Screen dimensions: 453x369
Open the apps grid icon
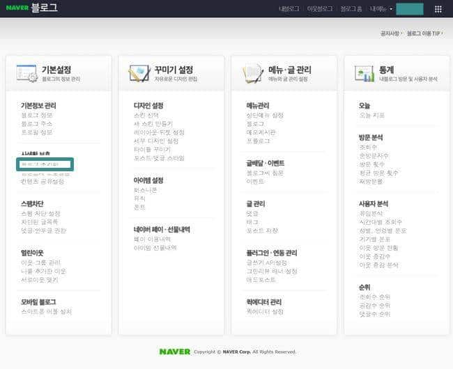438,9
